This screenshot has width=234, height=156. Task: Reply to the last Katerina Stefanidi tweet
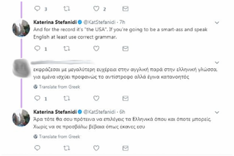37,148
